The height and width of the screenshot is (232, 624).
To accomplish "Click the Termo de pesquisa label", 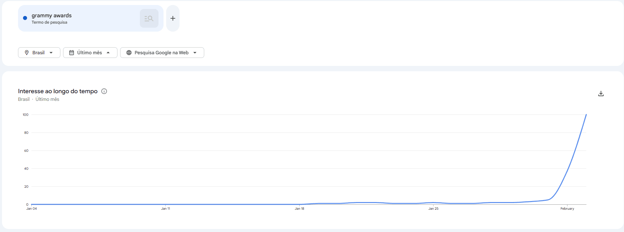I will [x=49, y=22].
